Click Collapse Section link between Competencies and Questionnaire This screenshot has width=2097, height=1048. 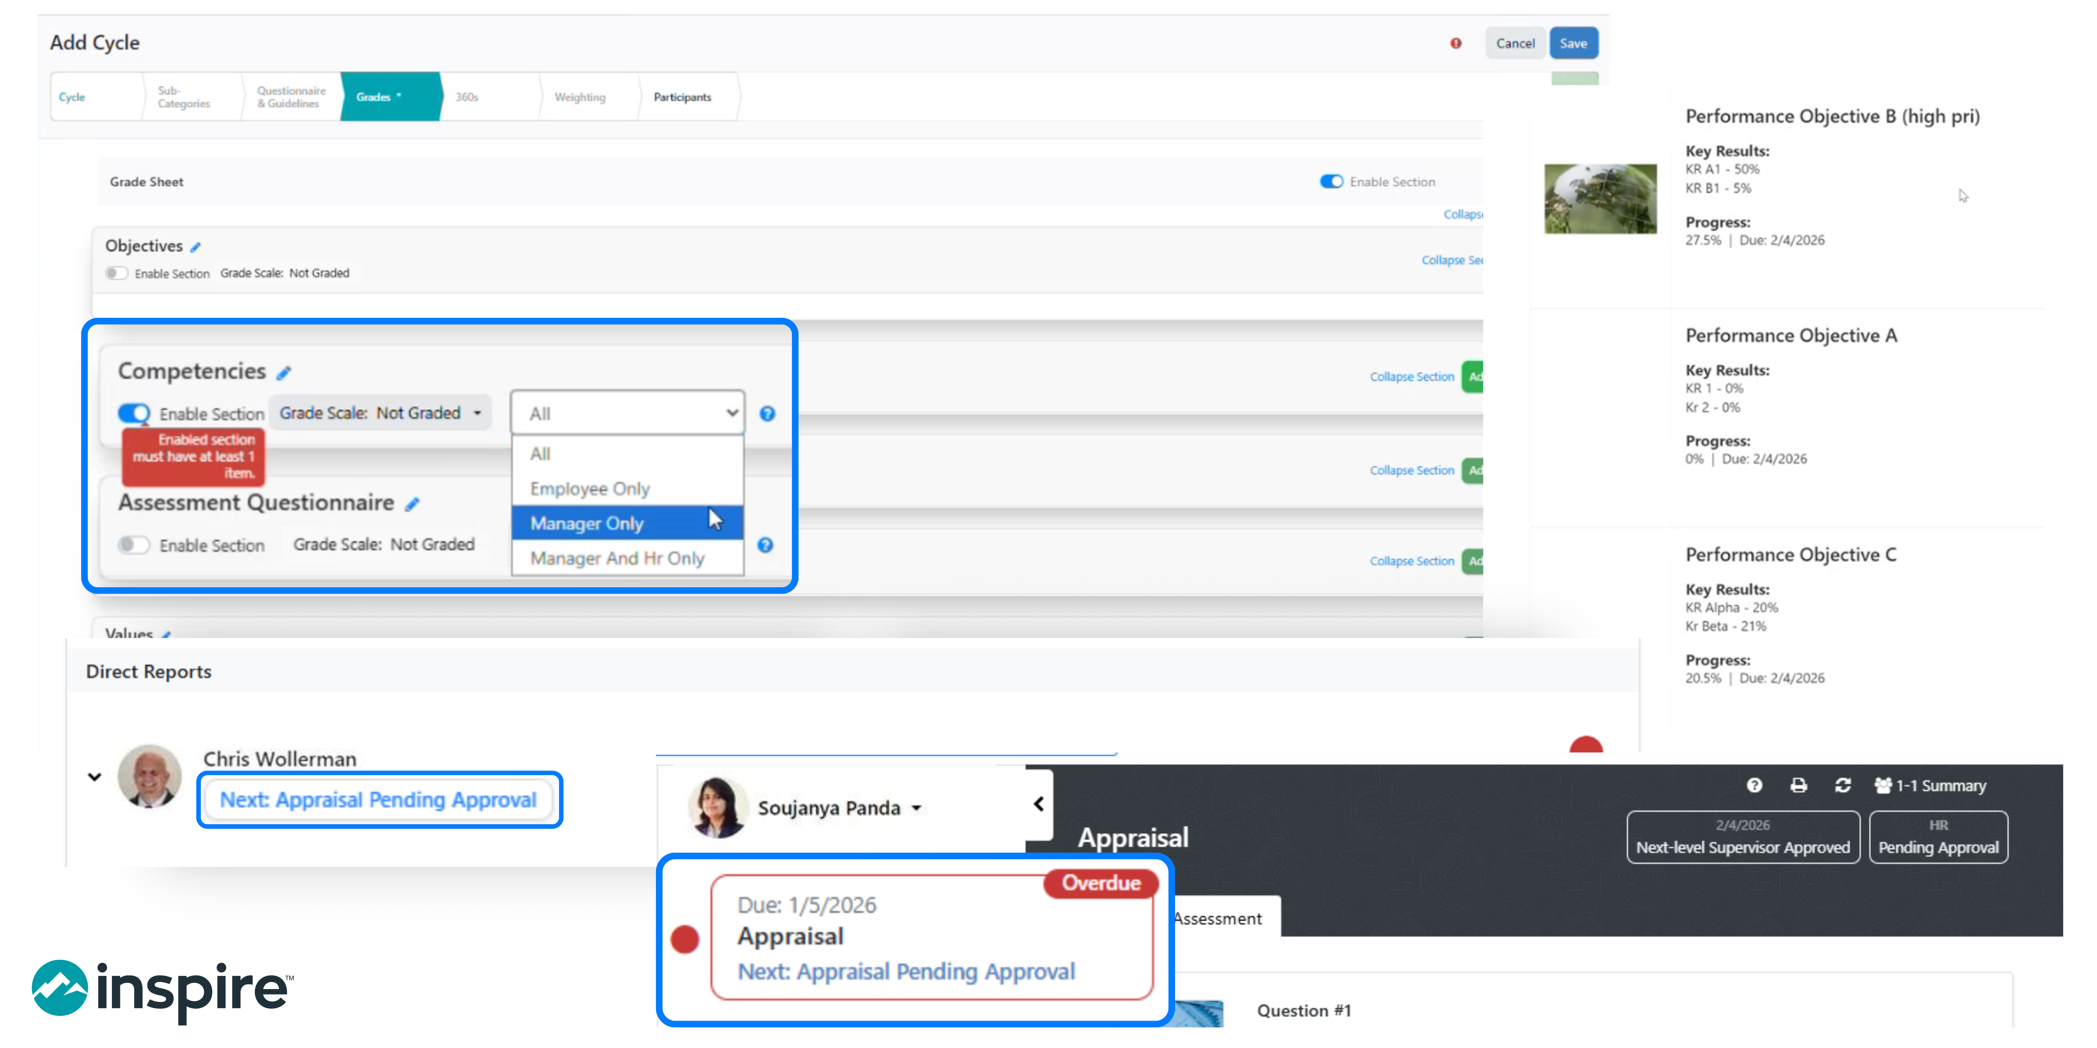point(1412,470)
